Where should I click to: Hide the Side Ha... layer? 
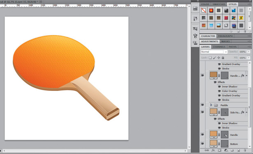(202, 112)
